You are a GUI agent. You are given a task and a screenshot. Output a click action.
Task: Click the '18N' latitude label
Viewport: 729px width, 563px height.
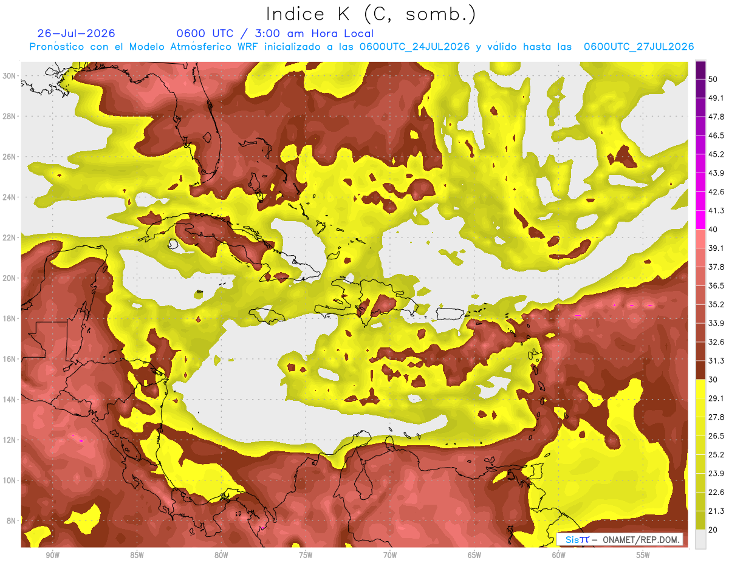9,319
